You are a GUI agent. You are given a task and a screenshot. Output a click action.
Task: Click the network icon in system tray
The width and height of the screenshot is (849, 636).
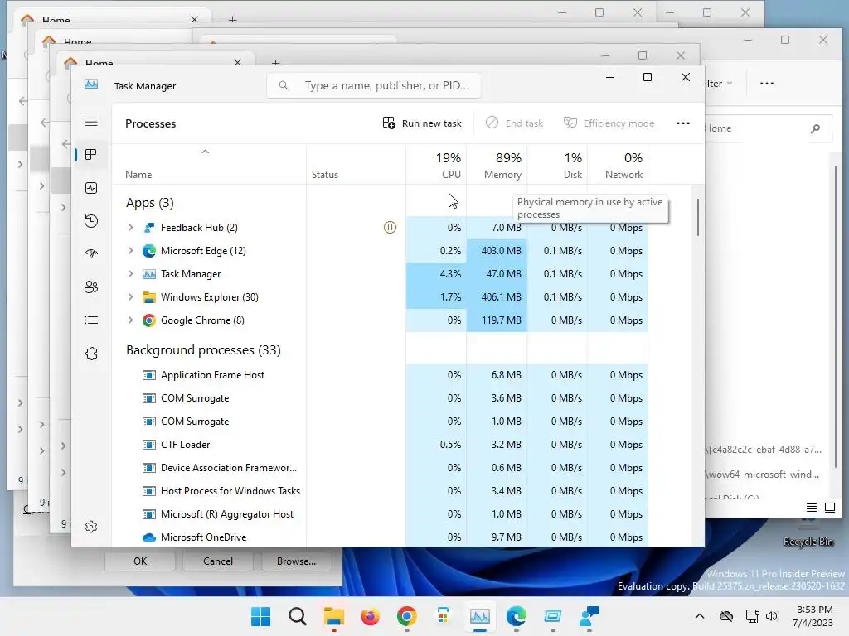click(751, 616)
